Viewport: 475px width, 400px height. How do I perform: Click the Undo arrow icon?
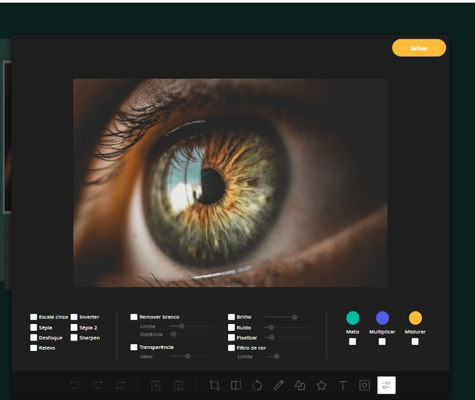click(75, 385)
